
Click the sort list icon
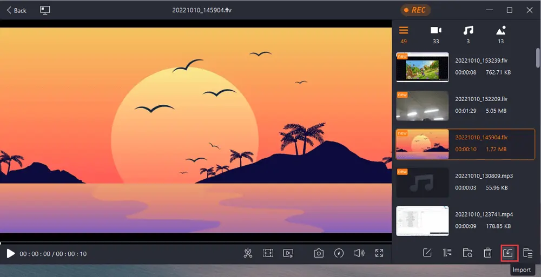tap(447, 253)
